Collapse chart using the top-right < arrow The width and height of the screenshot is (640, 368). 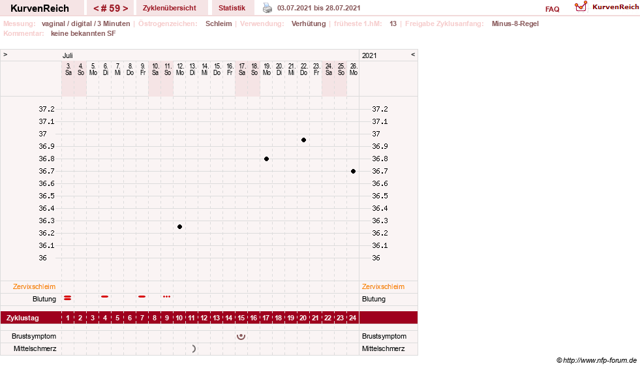point(413,54)
